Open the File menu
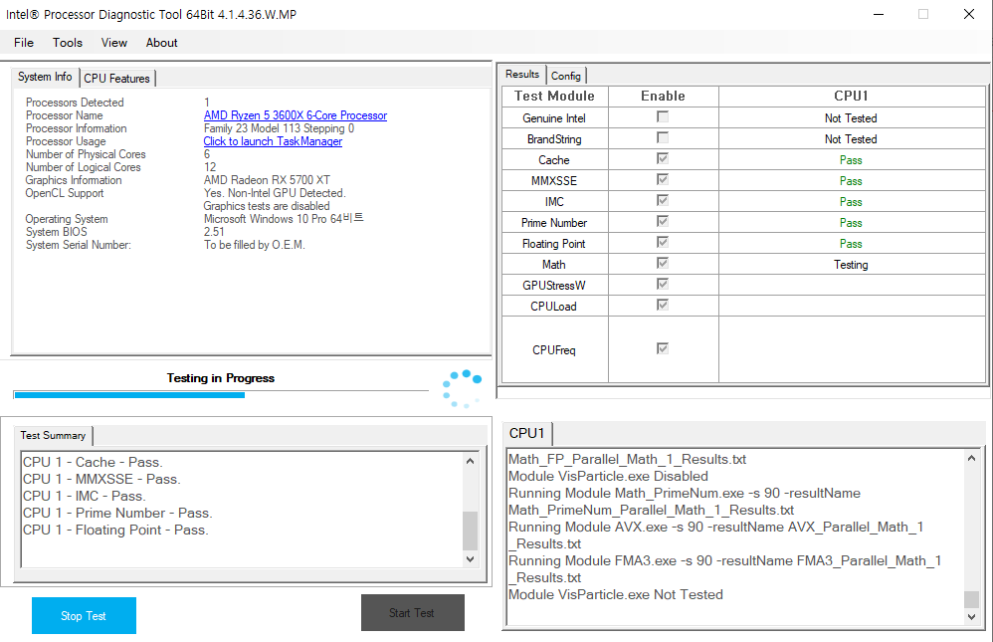This screenshot has width=993, height=642. [24, 43]
